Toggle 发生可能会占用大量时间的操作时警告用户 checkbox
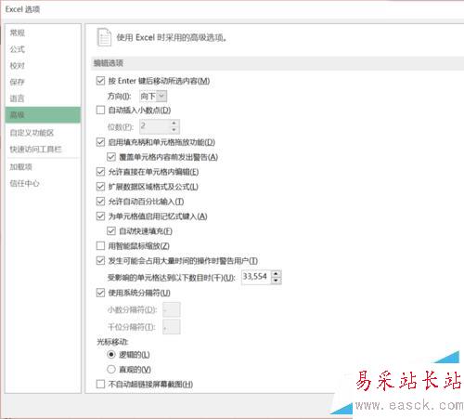 [x=100, y=261]
